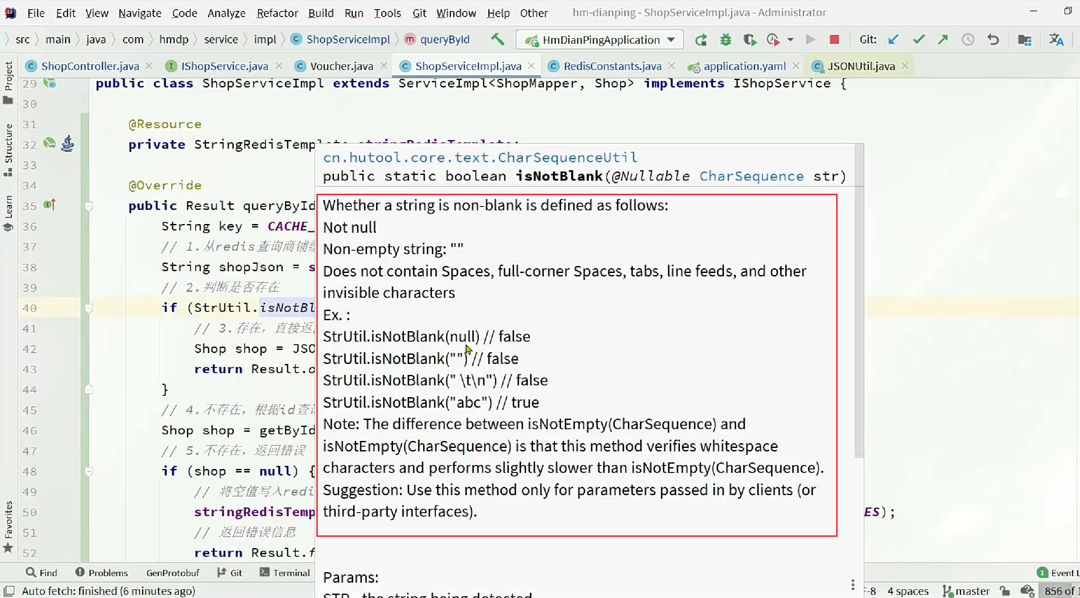This screenshot has width=1080, height=598.
Task: Toggle the fold marker on line 48
Action: [x=89, y=472]
